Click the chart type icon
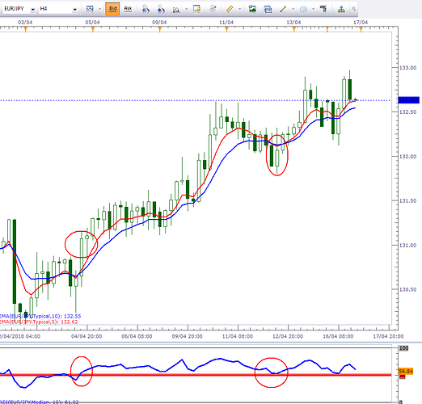The width and height of the screenshot is (422, 404). point(90,9)
